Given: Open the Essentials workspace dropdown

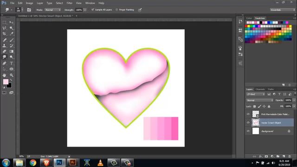Looking at the screenshot, I should (283, 10).
